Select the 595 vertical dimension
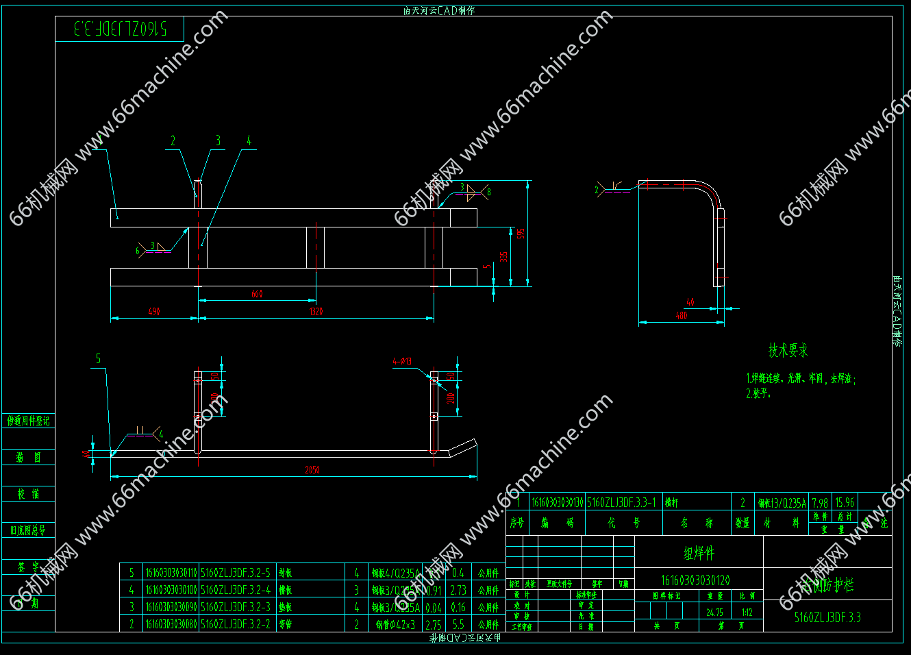This screenshot has width=911, height=655. pos(521,234)
